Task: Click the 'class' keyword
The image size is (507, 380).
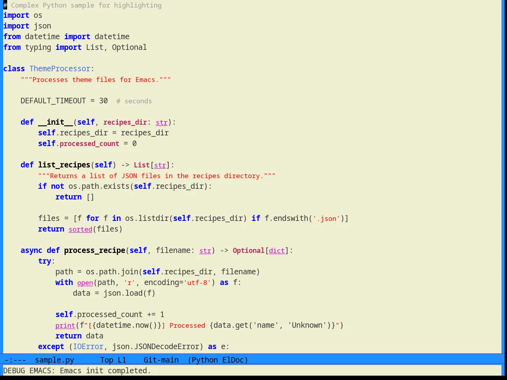Action: [x=14, y=68]
